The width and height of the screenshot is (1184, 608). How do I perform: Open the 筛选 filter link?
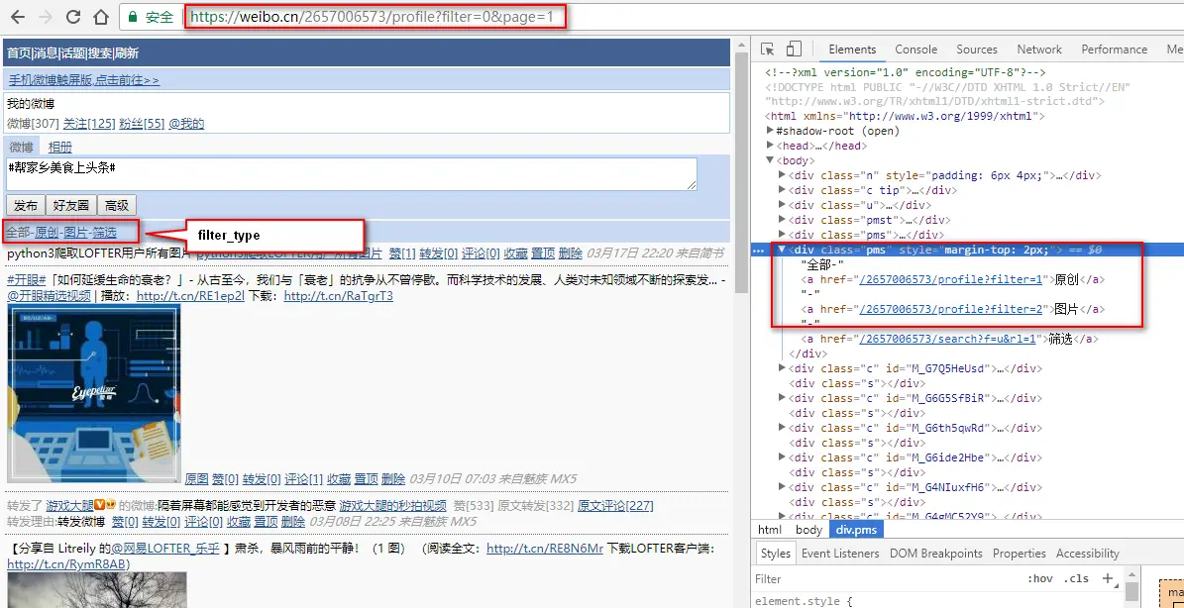[x=105, y=232]
